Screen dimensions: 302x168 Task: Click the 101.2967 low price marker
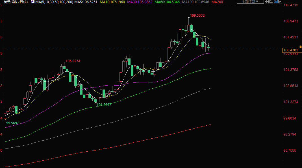[104, 105]
